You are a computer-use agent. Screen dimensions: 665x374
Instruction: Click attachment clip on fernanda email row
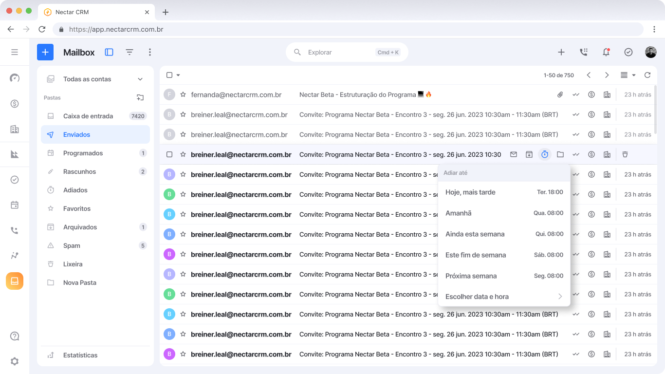tap(560, 94)
